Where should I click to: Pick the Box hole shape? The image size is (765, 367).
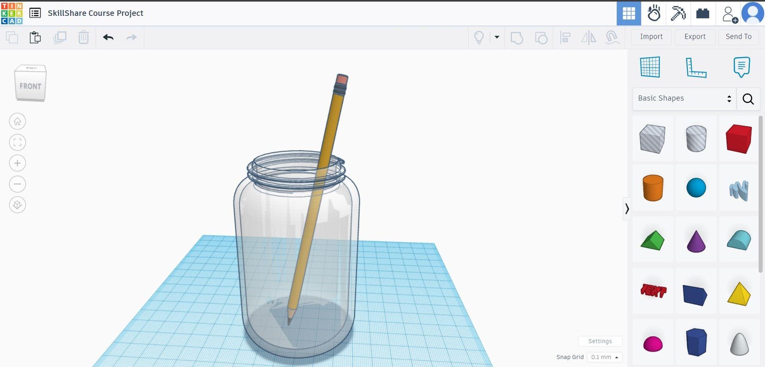652,138
